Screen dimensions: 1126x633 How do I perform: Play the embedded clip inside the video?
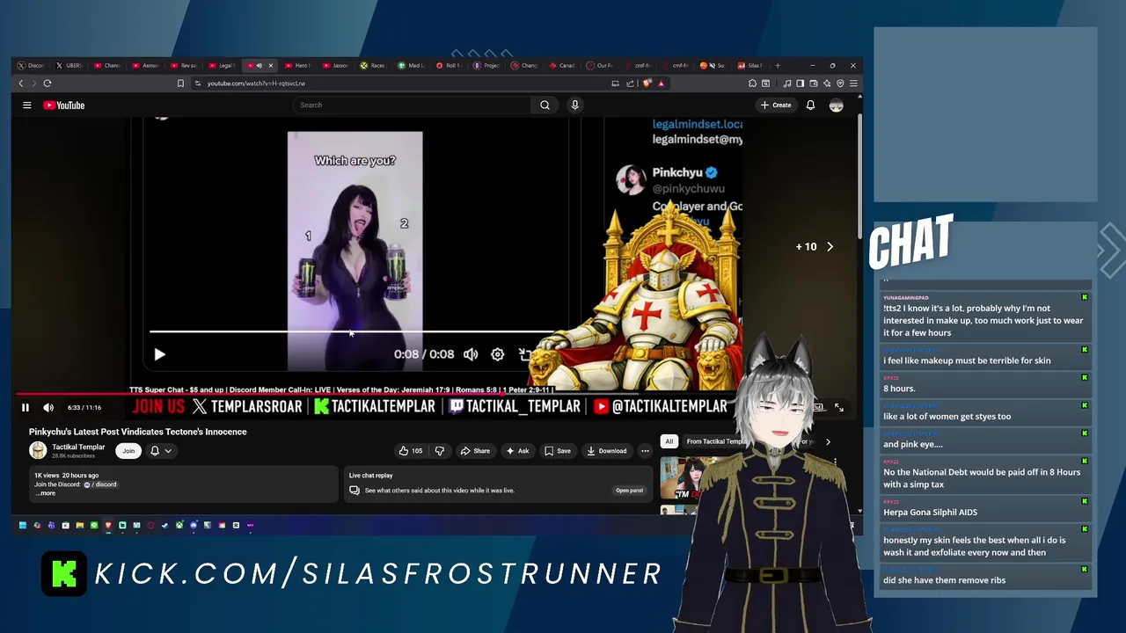[x=159, y=354]
